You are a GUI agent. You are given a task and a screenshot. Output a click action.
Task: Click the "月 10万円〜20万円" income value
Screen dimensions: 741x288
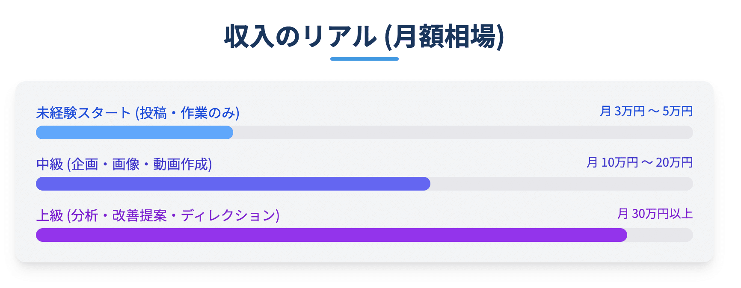(x=640, y=162)
